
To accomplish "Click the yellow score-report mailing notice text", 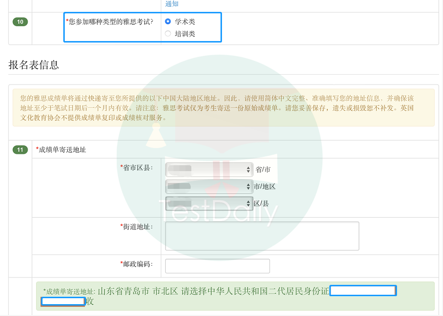I will (217, 108).
